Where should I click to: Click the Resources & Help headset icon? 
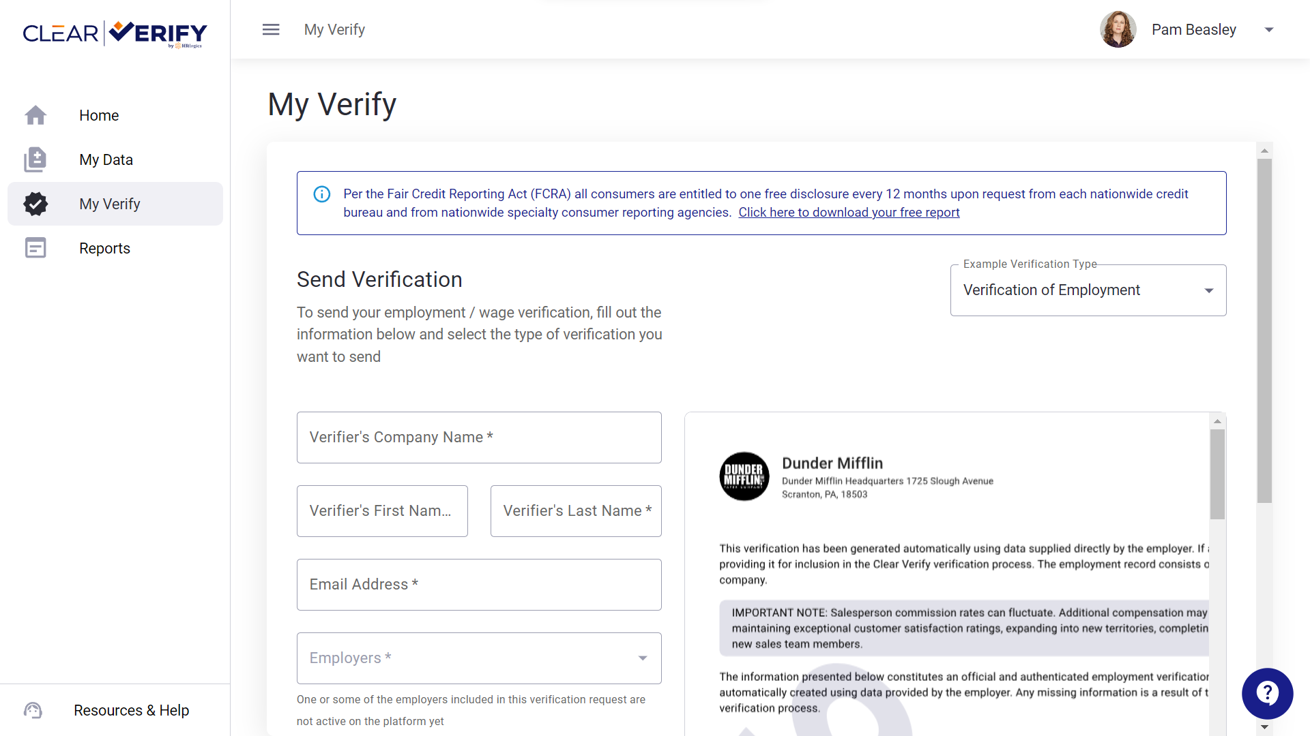click(33, 710)
